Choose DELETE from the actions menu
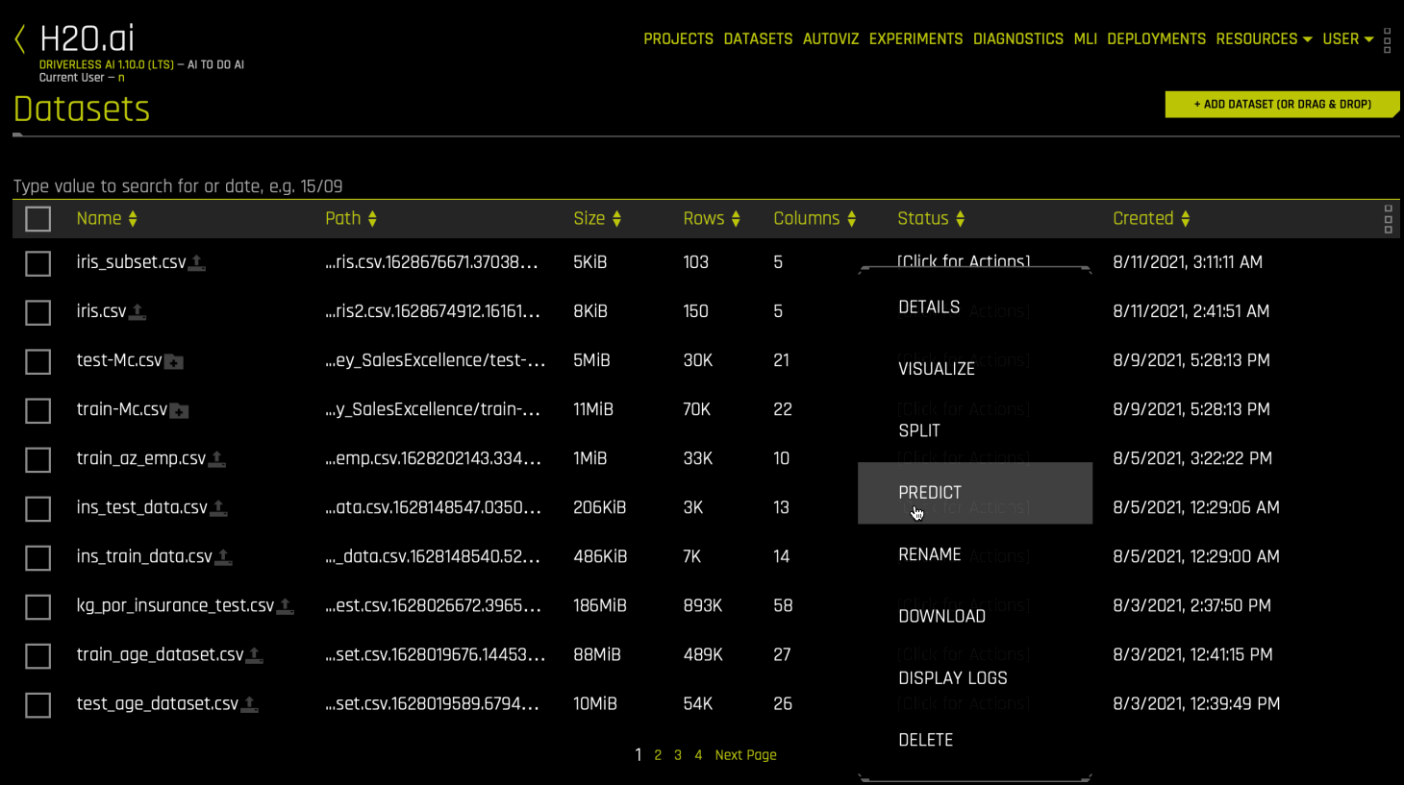The width and height of the screenshot is (1404, 785). [x=975, y=740]
